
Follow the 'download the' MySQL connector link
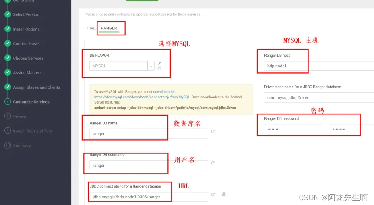click(163, 92)
